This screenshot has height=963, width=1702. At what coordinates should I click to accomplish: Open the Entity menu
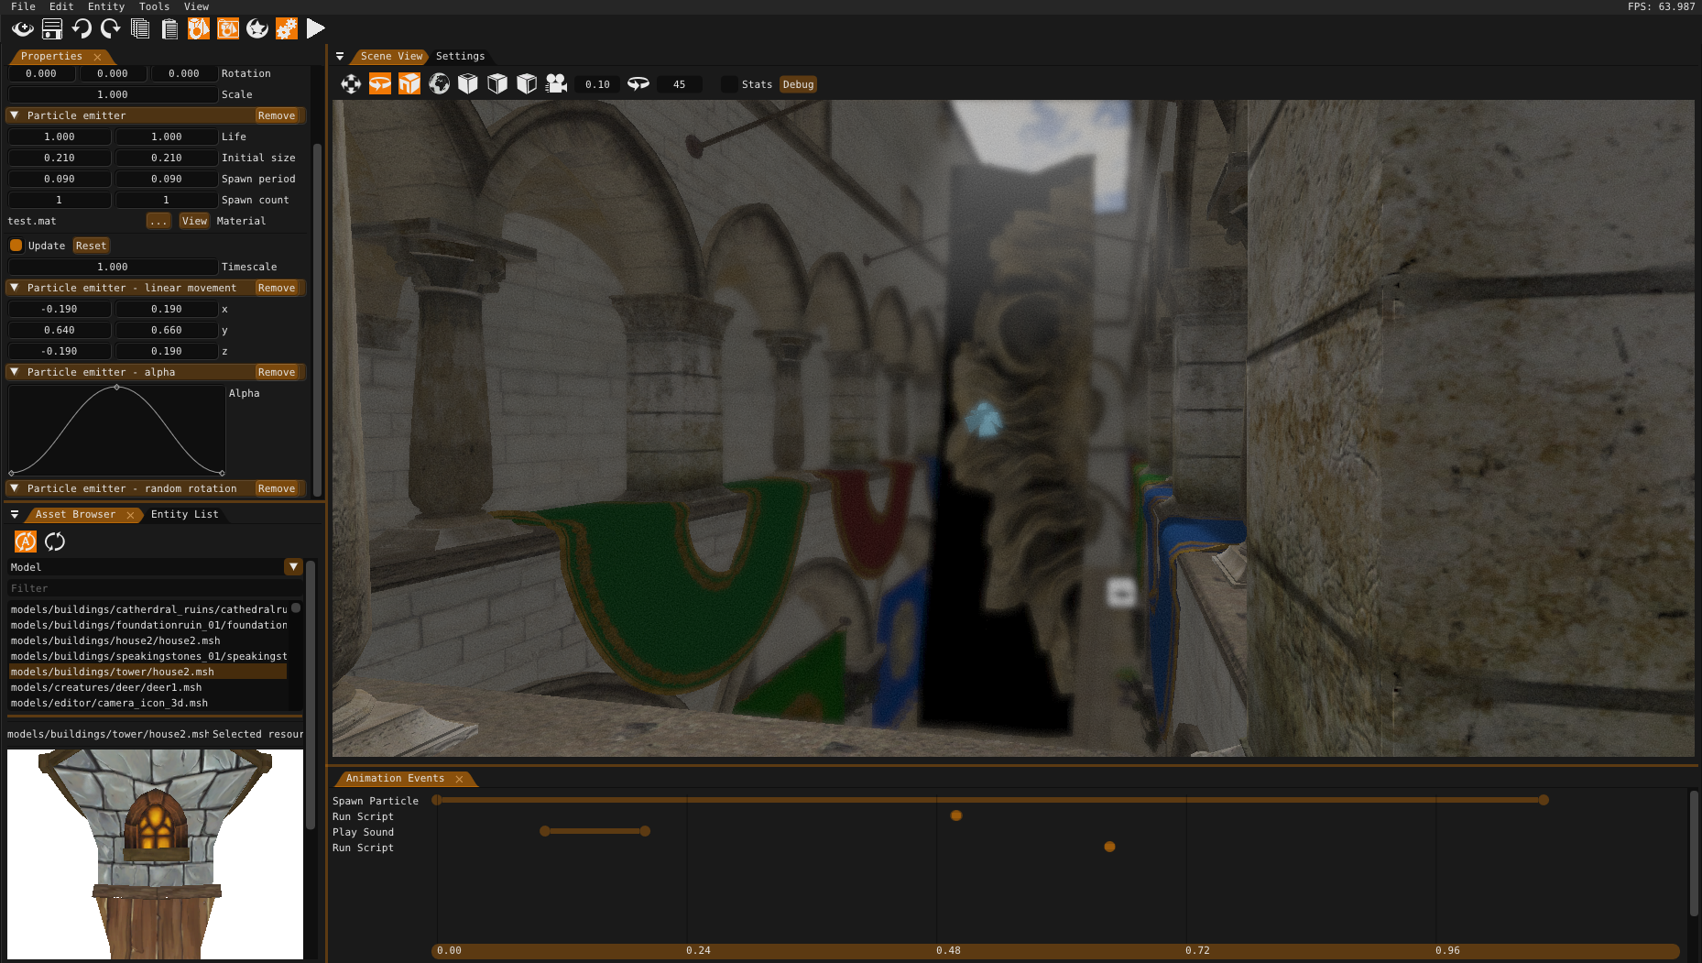(x=105, y=6)
